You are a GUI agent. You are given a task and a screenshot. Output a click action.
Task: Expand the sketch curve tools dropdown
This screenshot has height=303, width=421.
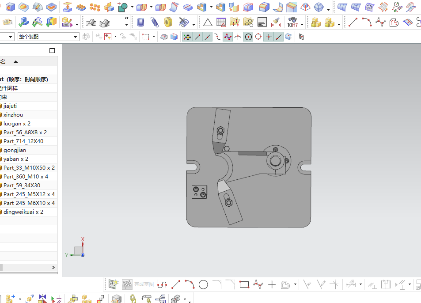pos(295,284)
